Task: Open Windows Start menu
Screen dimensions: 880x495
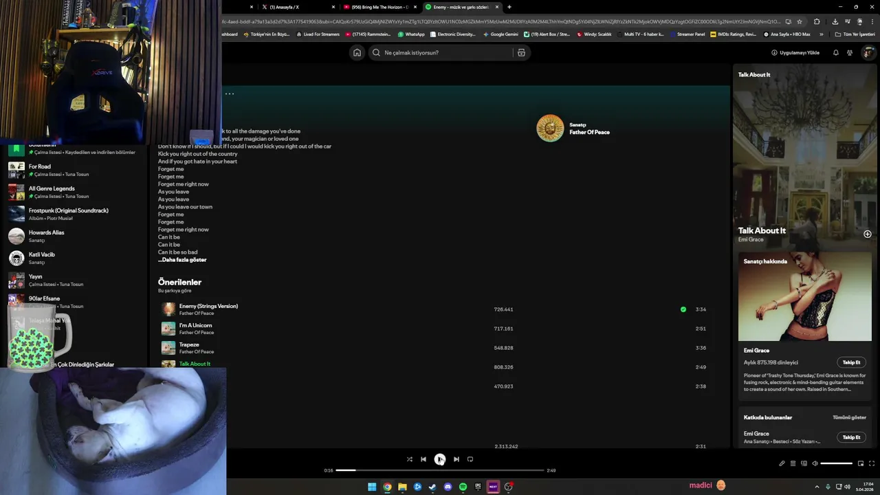Action: [x=372, y=487]
